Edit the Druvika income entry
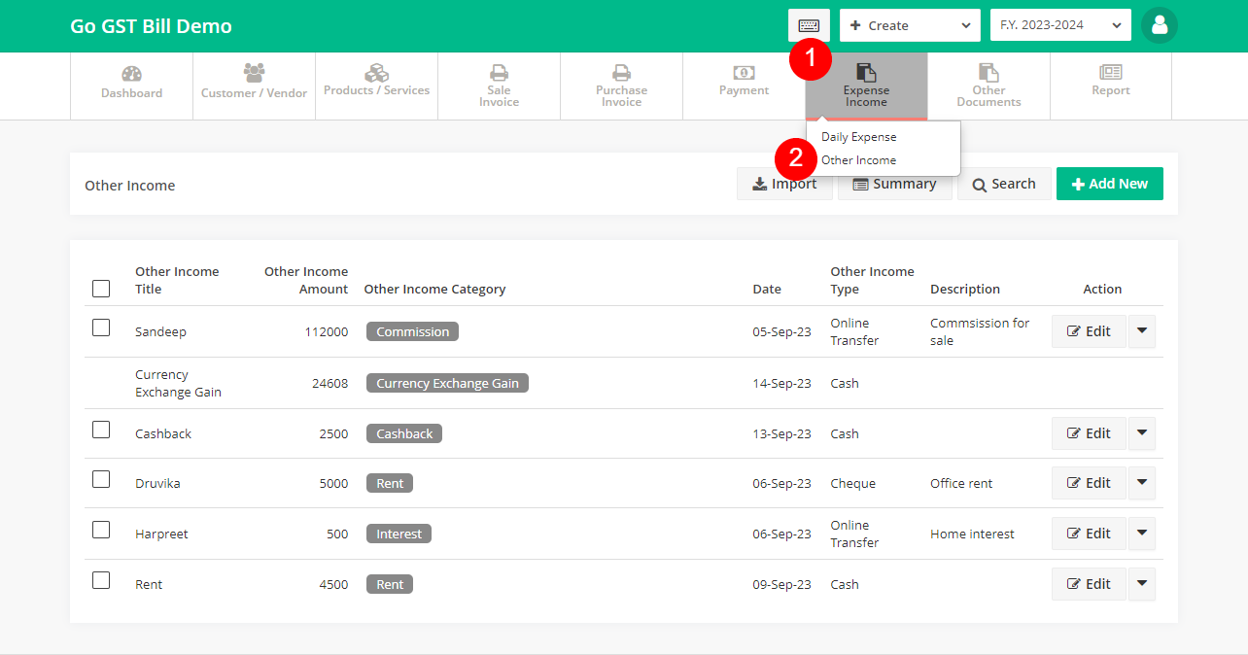This screenshot has height=655, width=1248. (1089, 483)
